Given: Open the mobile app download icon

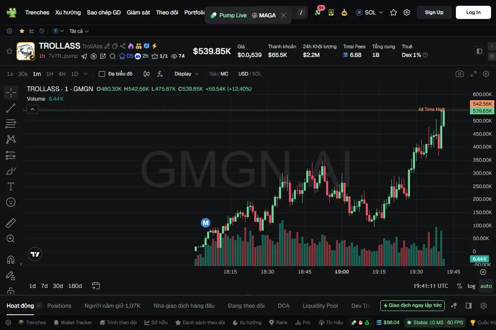Looking at the screenshot, I should tap(331, 12).
